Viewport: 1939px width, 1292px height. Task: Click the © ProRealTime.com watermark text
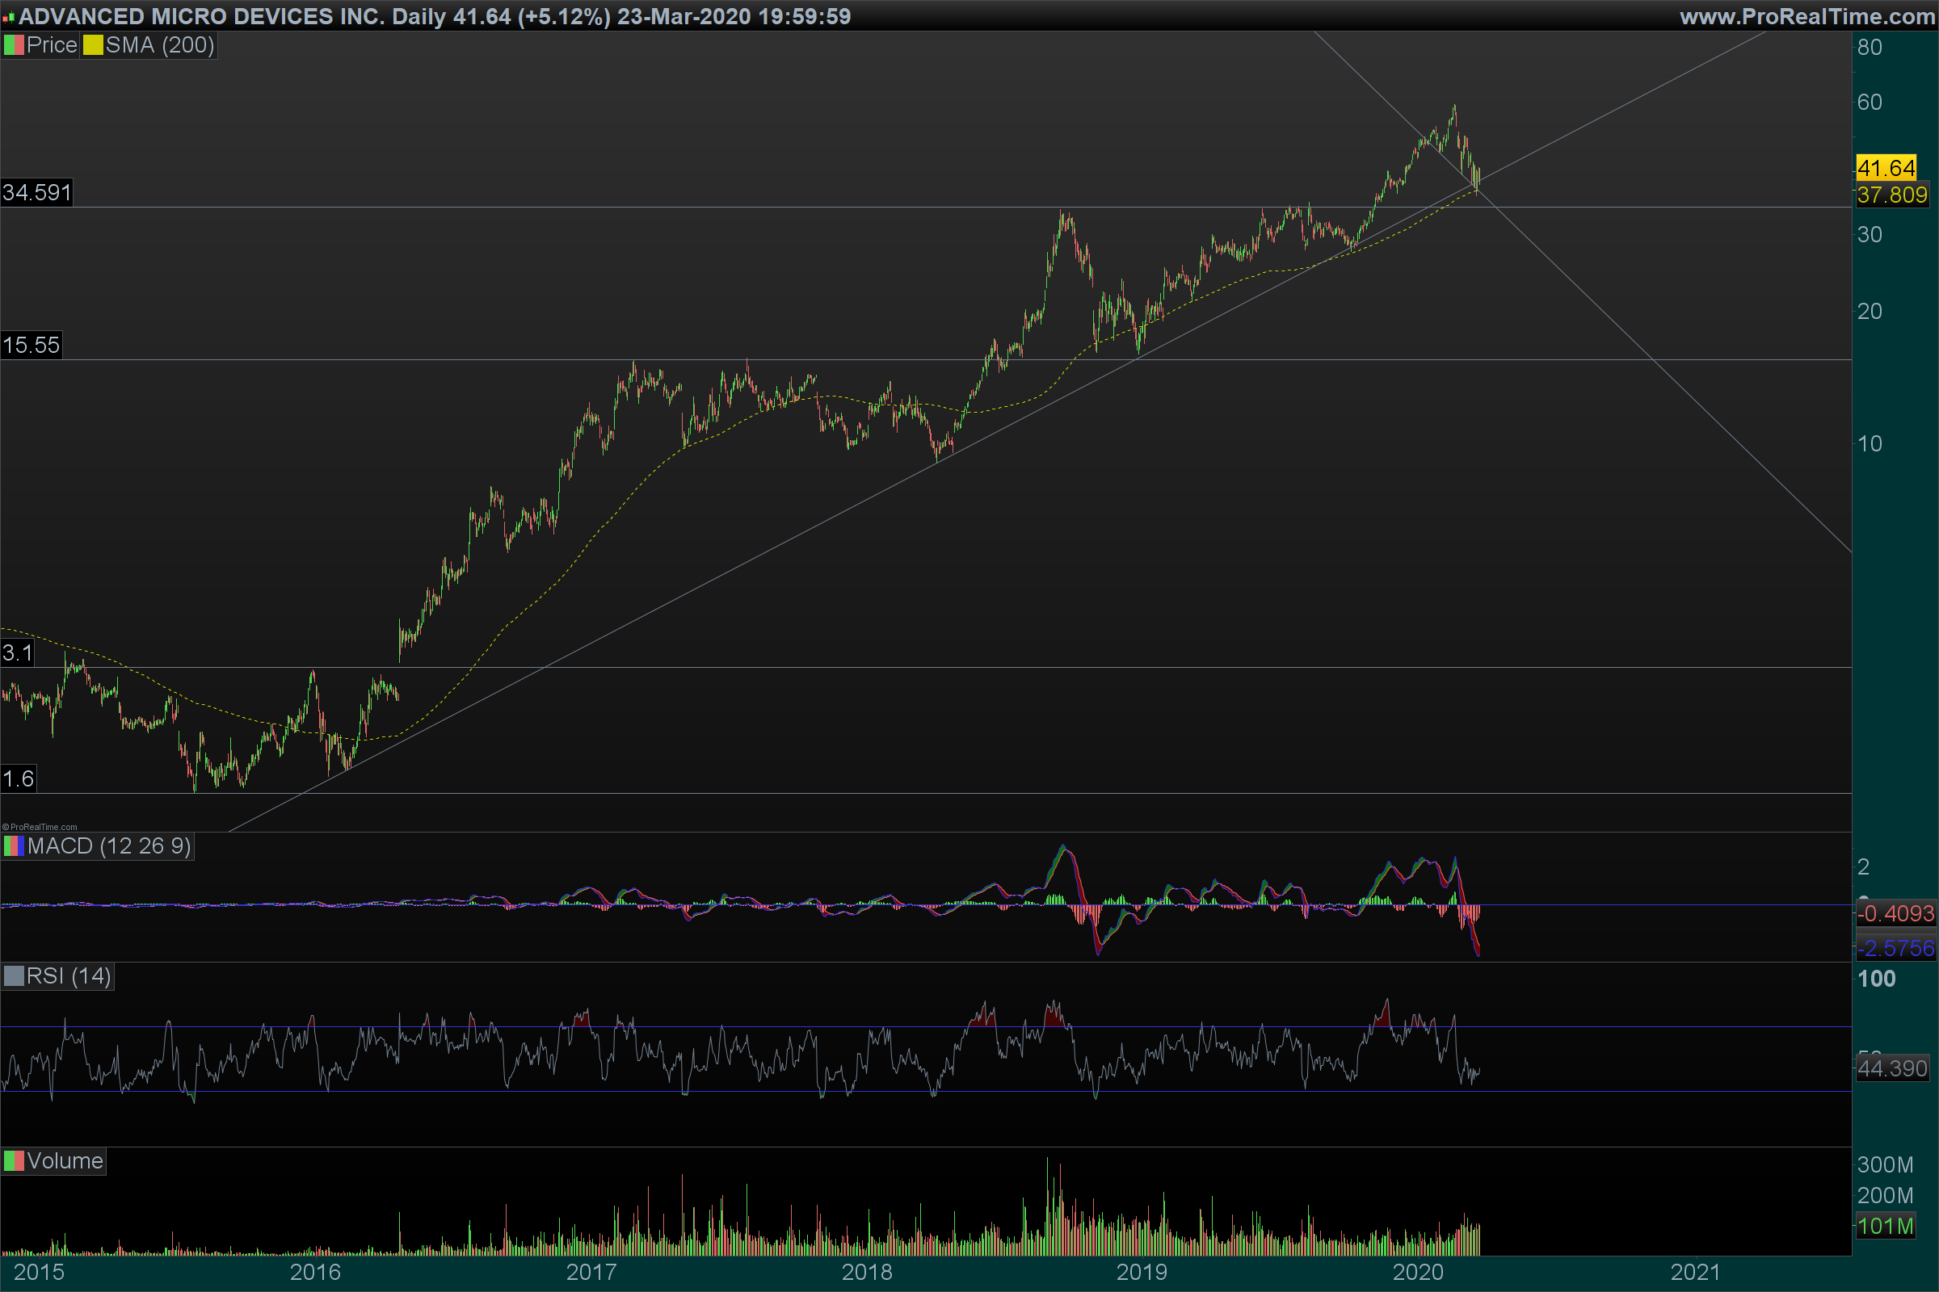click(x=40, y=827)
